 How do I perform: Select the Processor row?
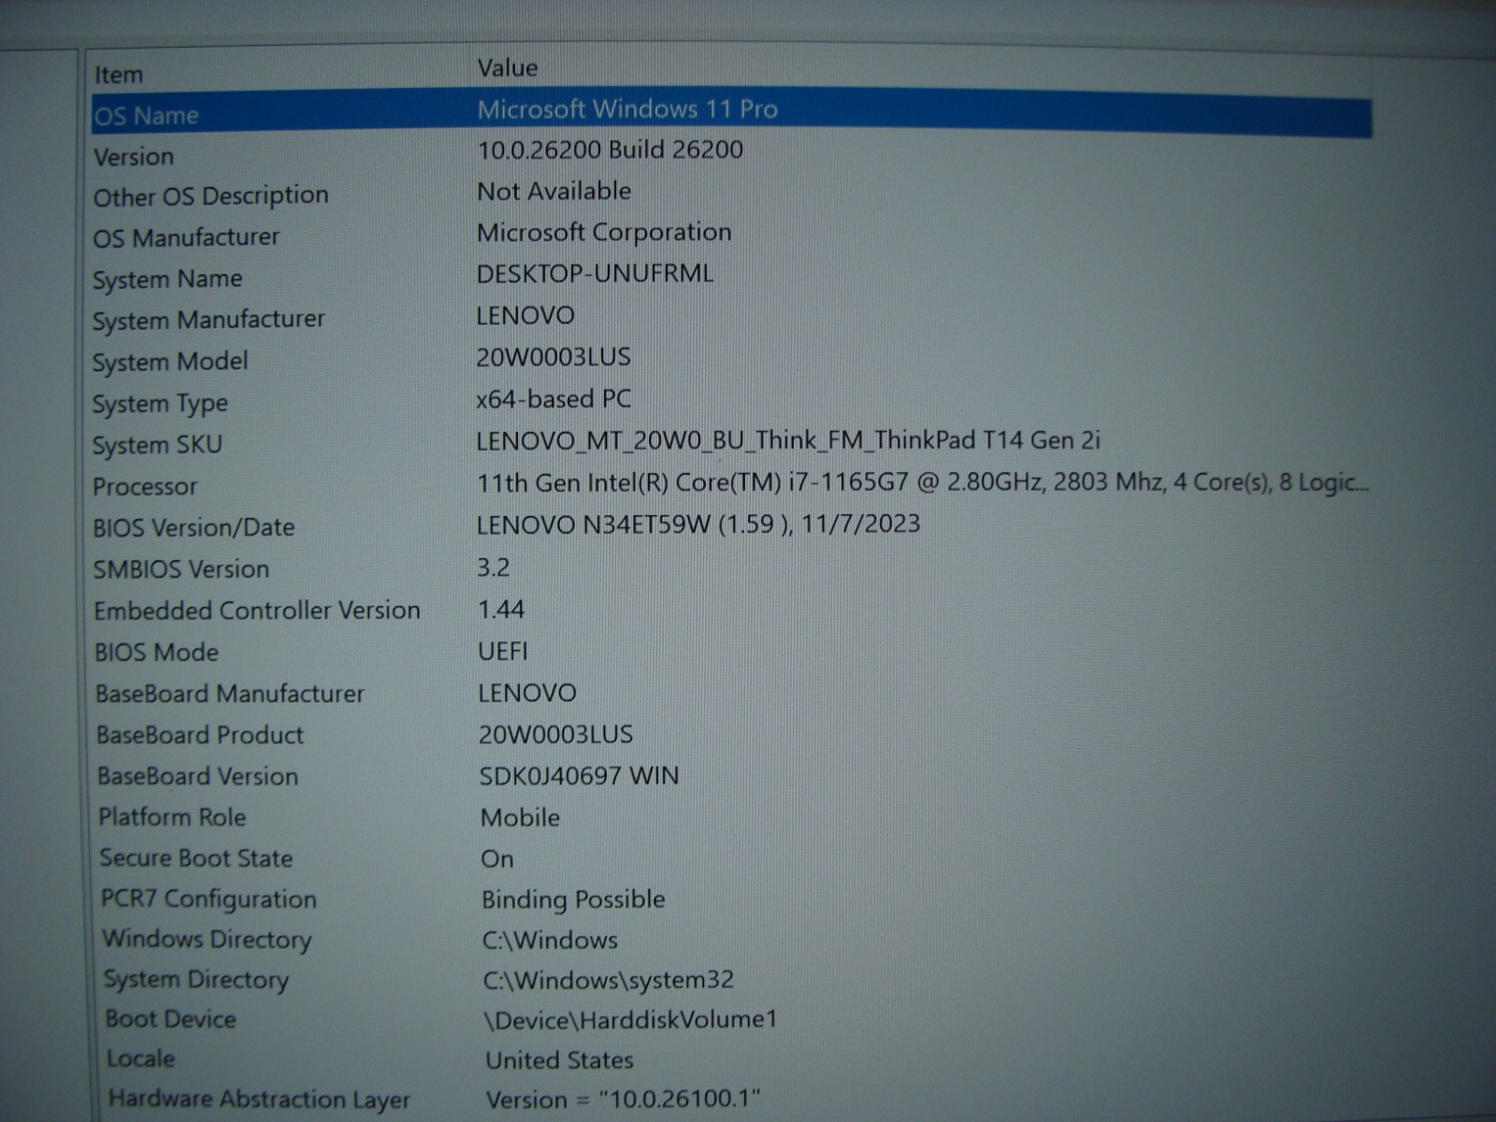pyautogui.click(x=145, y=486)
